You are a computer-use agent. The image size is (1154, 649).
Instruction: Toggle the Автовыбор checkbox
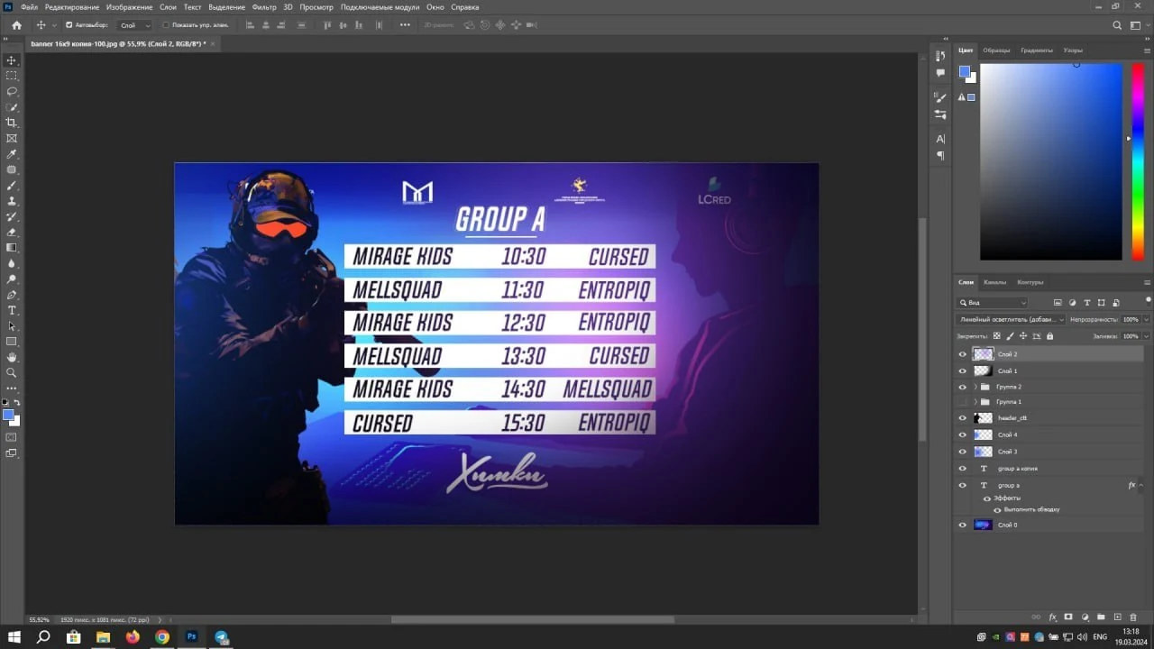click(69, 25)
